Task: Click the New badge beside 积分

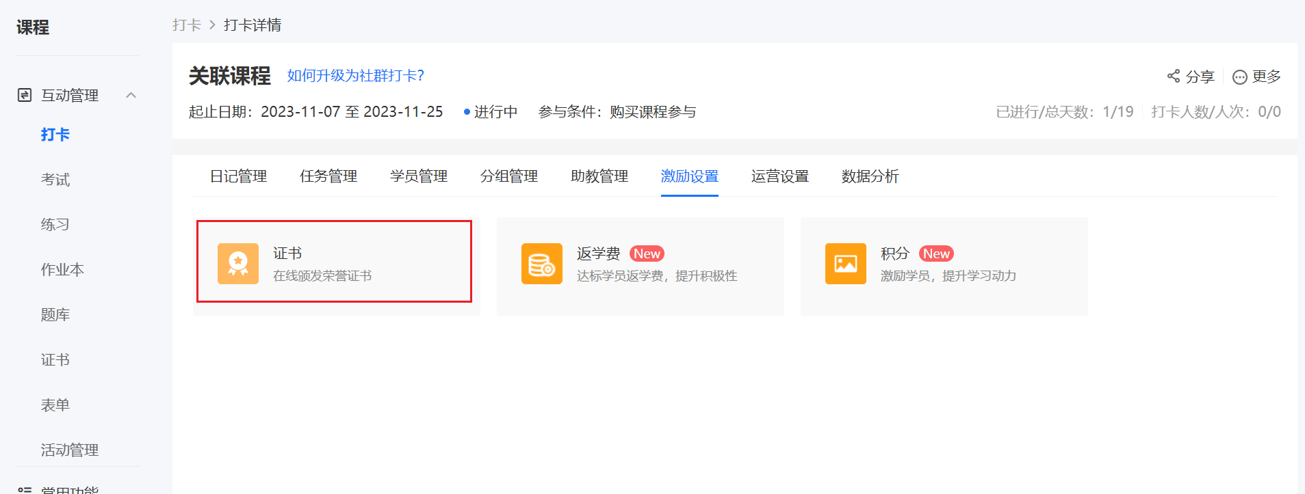Action: pyautogui.click(x=936, y=253)
